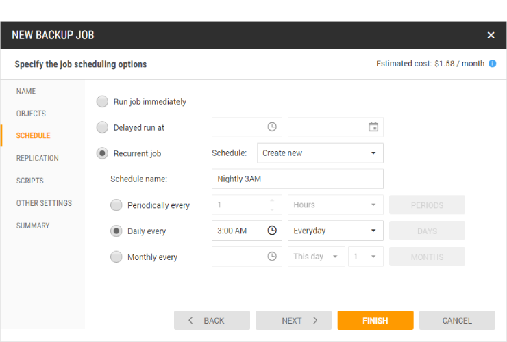
Task: Open the Hours unit dropdown
Action: click(x=335, y=205)
